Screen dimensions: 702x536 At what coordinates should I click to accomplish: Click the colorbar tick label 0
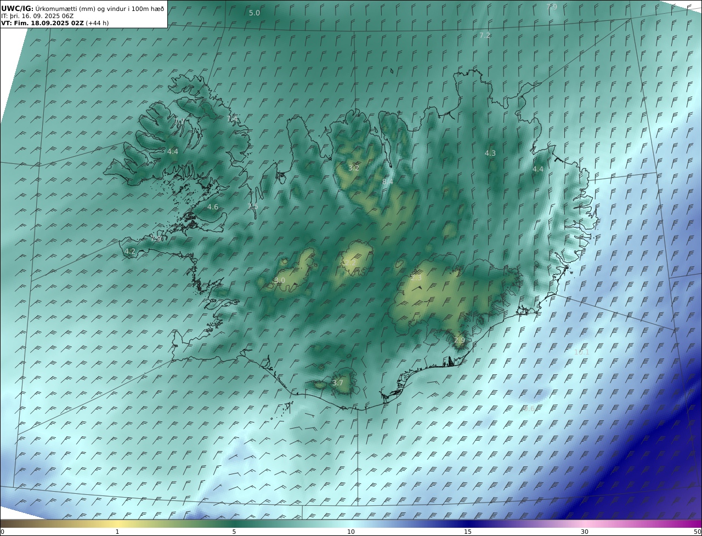(x=2, y=532)
